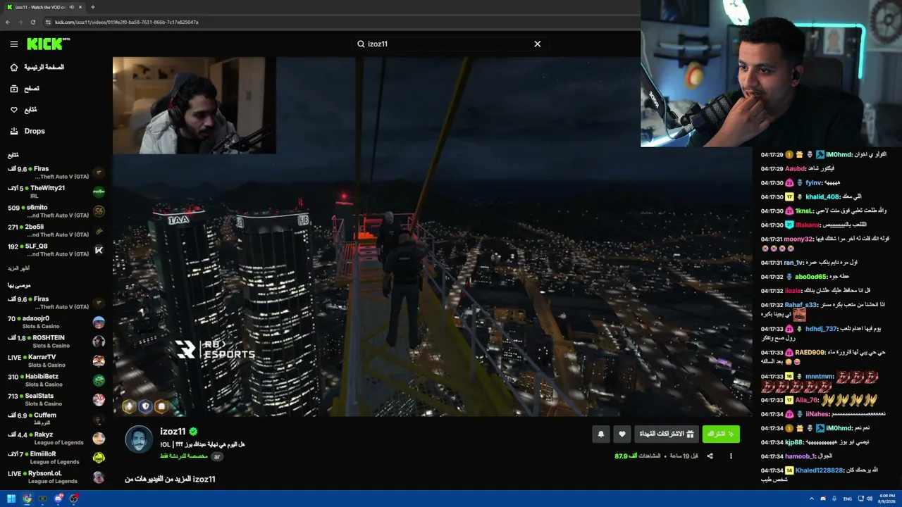Click chat username RAED909
Screen dimensions: 902x507
click(x=810, y=352)
